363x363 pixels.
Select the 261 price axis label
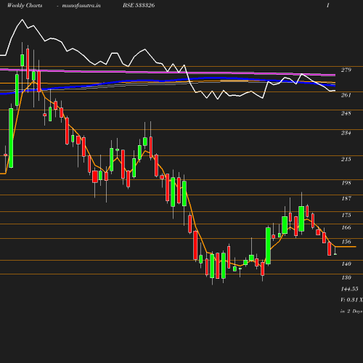(346, 95)
